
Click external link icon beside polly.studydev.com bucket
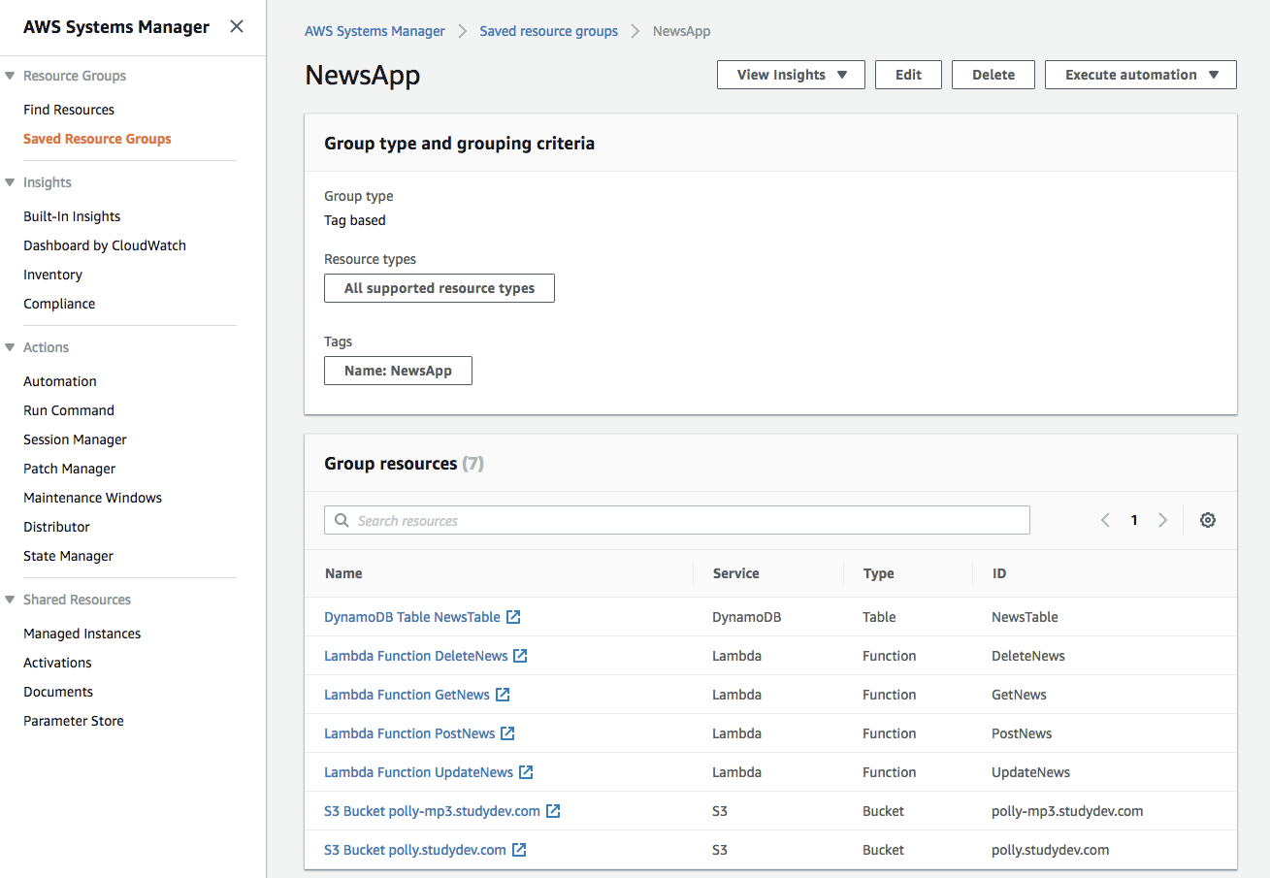tap(519, 850)
